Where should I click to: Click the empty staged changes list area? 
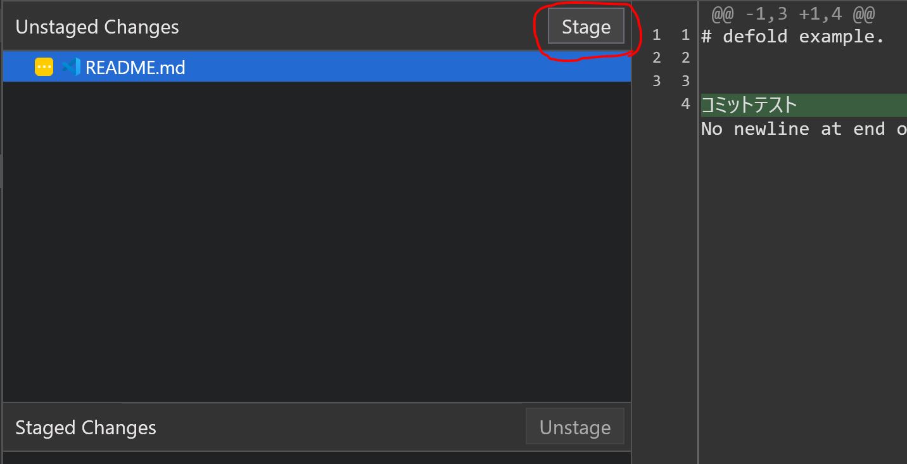(317, 458)
